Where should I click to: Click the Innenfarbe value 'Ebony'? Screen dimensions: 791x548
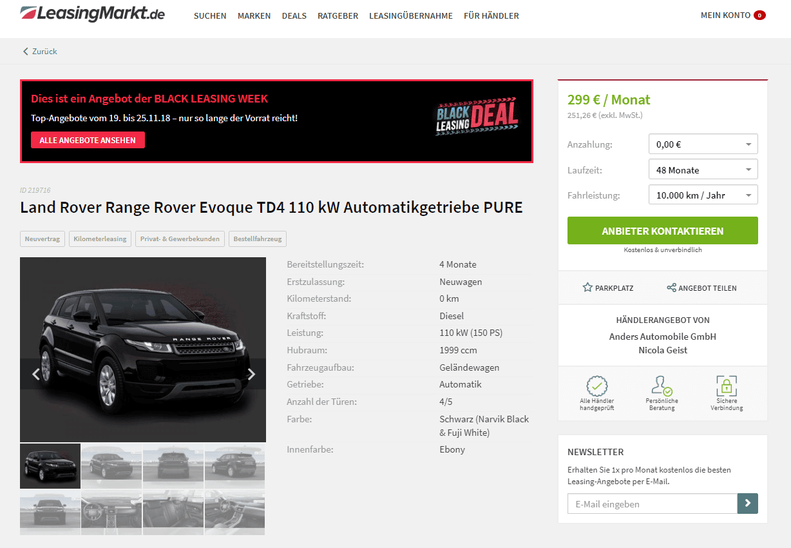452,449
